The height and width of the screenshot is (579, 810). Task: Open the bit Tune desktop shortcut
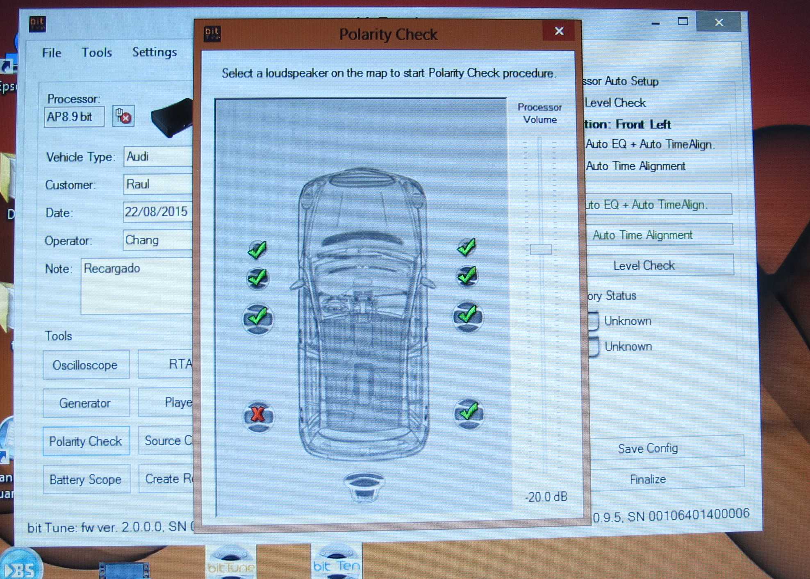[231, 561]
